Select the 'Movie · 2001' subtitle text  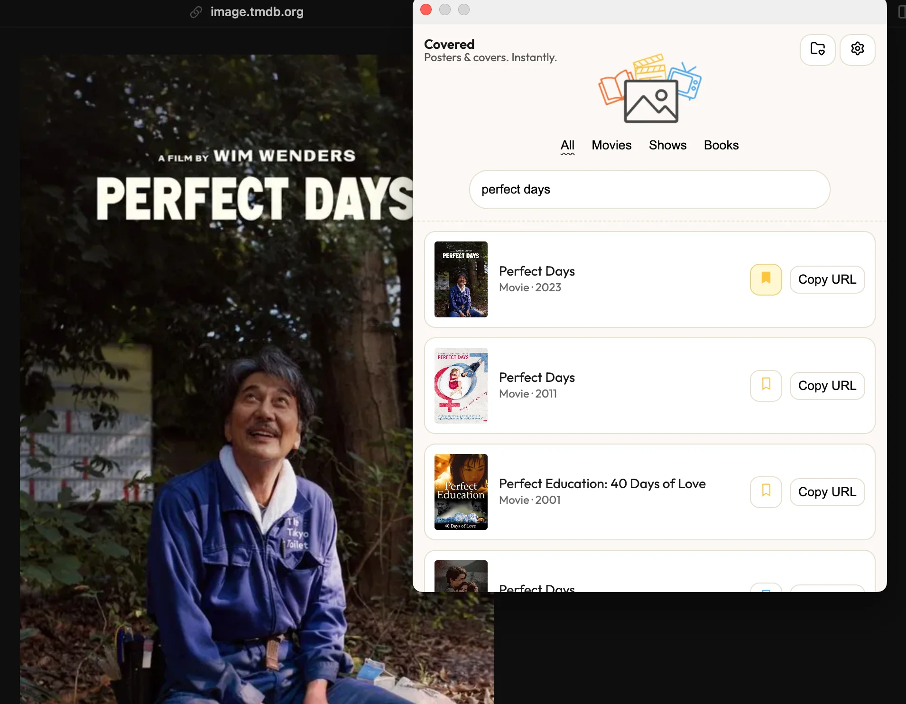click(x=529, y=500)
